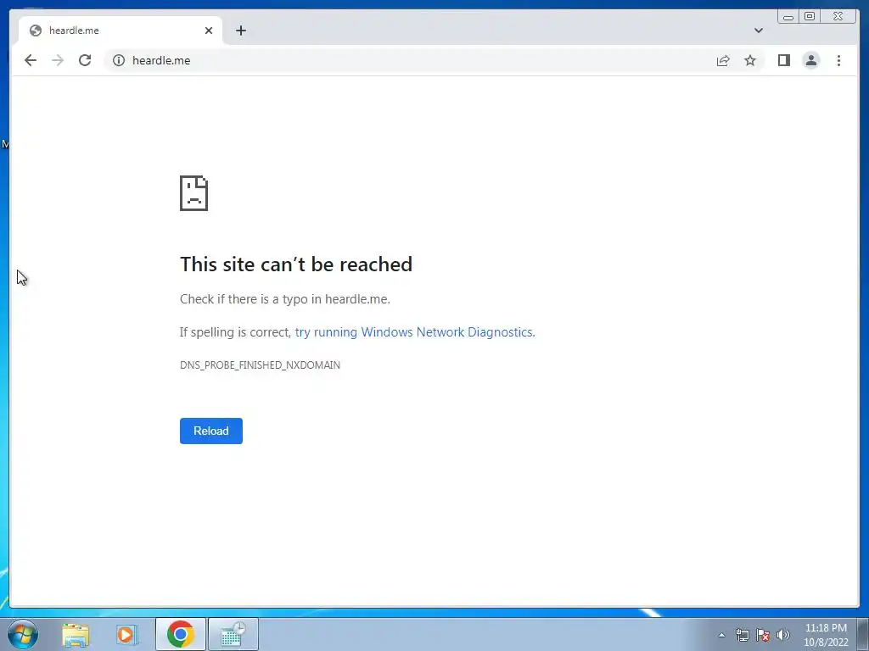Open the Action Center flag icon
The width and height of the screenshot is (869, 651).
tap(763, 635)
